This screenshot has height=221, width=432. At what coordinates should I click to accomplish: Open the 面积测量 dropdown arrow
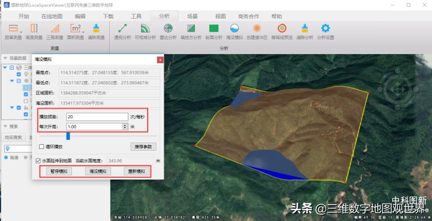[83, 32]
